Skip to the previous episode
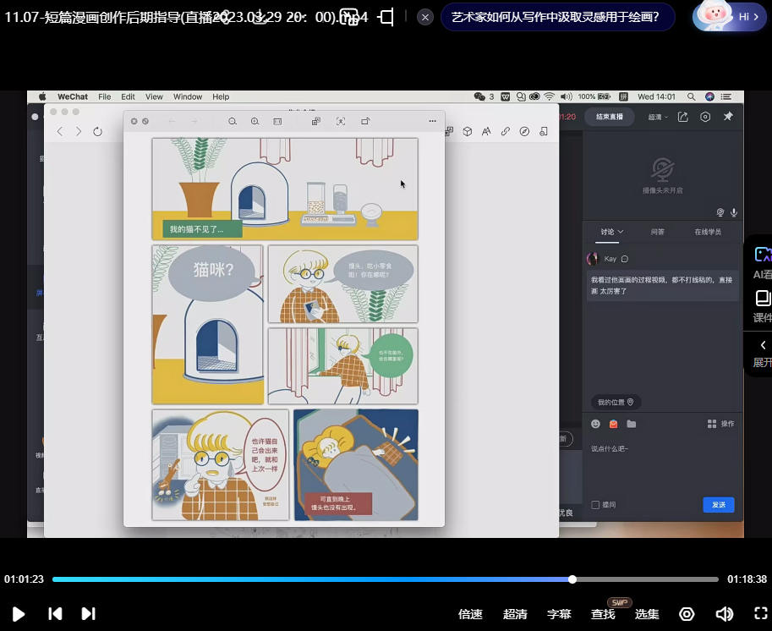The image size is (772, 631). tap(55, 614)
